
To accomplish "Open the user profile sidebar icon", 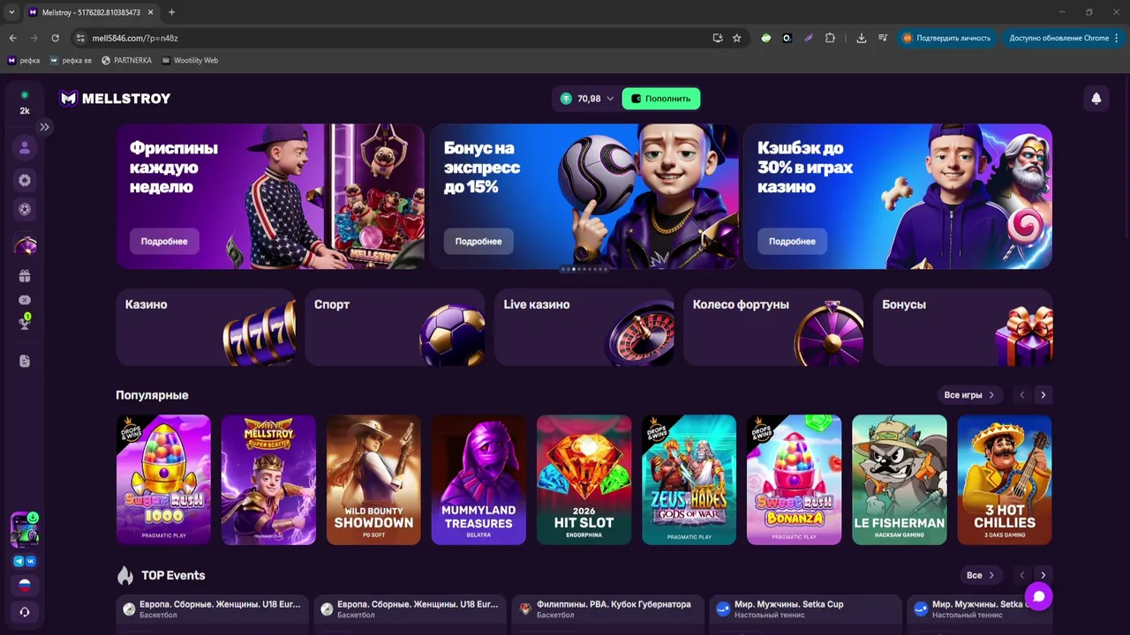I will [25, 148].
